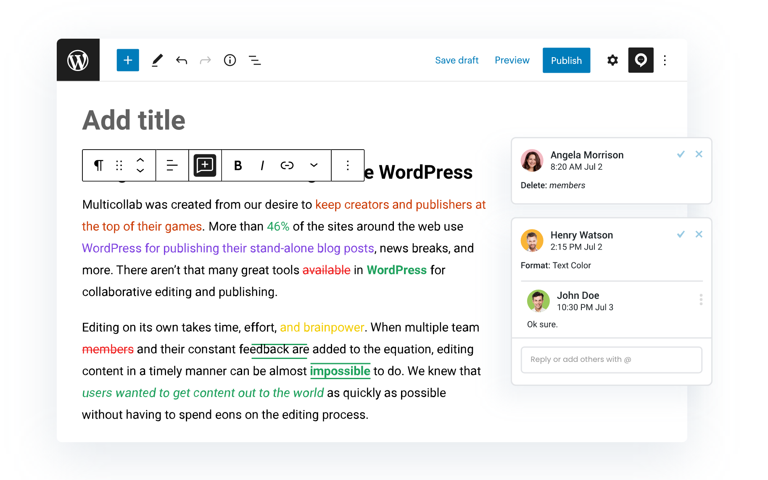Screen dimensions: 768x480
Task: Click John Doe's avatar
Action: click(538, 301)
